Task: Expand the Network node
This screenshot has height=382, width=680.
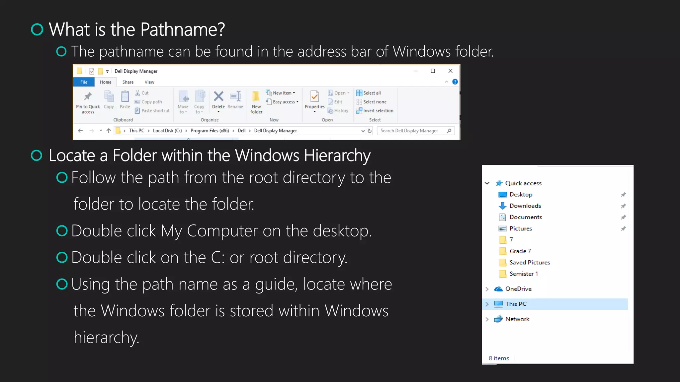Action: (x=487, y=319)
